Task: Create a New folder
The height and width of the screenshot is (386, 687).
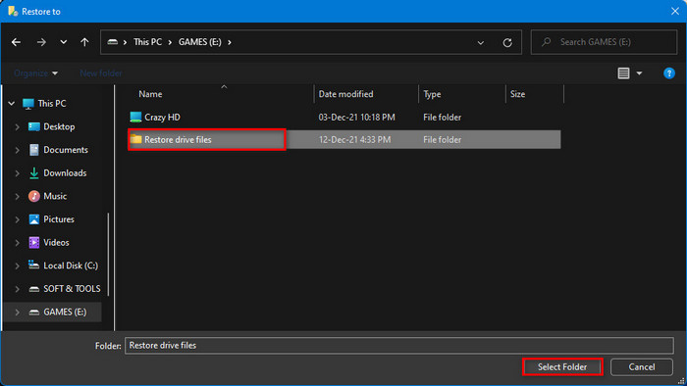Action: tap(101, 73)
